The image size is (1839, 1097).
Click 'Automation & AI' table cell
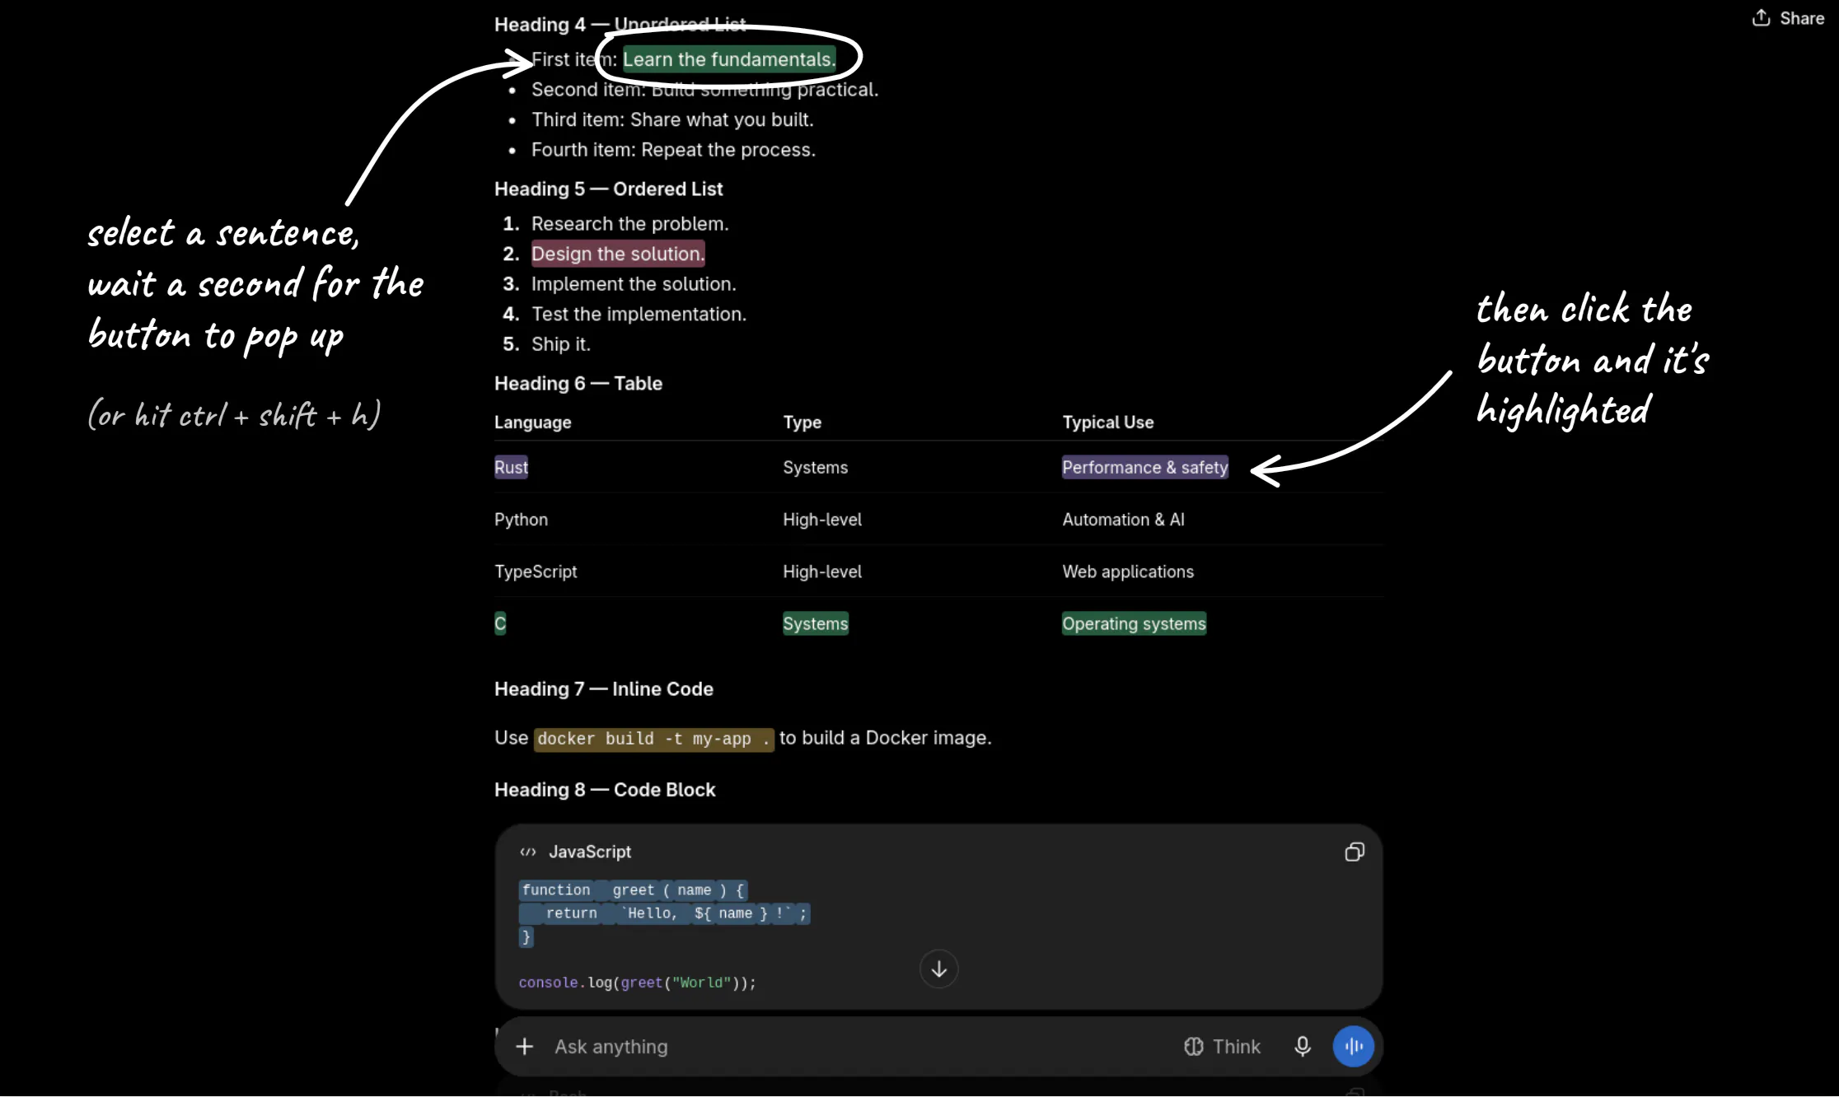[1123, 520]
